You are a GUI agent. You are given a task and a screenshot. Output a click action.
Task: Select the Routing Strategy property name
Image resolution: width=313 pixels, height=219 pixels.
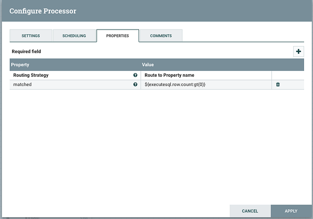pos(31,75)
